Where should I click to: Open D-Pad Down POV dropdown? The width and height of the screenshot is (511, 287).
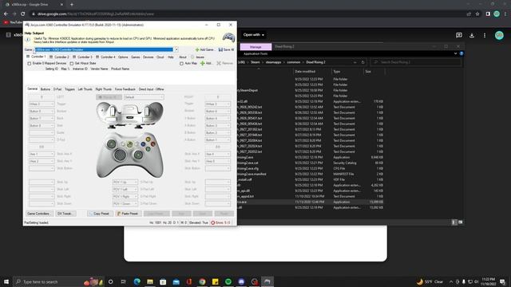(125, 204)
